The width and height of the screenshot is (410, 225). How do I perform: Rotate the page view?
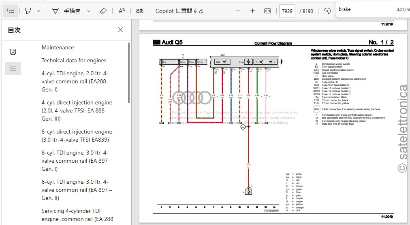pos(327,11)
